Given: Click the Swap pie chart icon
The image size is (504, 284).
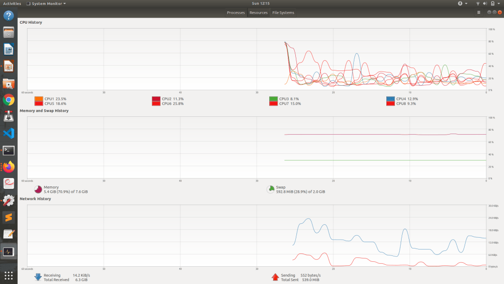Looking at the screenshot, I should (270, 189).
